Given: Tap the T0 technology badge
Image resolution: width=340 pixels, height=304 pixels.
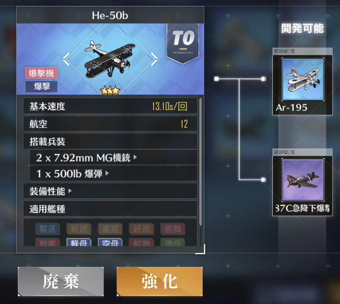Looking at the screenshot, I should tap(183, 43).
